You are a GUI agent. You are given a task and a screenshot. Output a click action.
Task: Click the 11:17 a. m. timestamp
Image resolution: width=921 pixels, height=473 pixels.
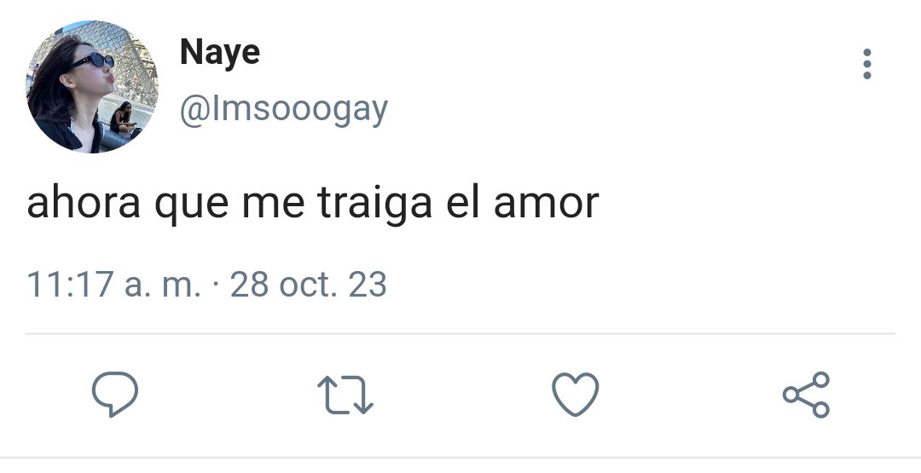point(114,285)
